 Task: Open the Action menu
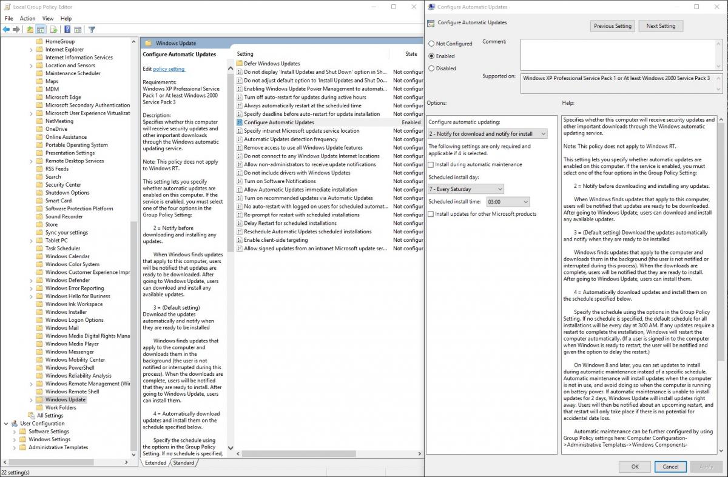click(27, 19)
